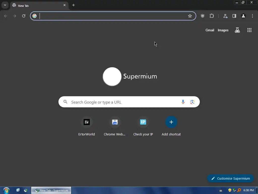Screen dimensions: 258x194
Task: Open the Images link
Action: (x=223, y=30)
